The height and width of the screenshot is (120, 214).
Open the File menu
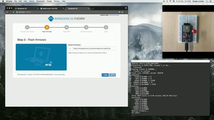point(16,1)
